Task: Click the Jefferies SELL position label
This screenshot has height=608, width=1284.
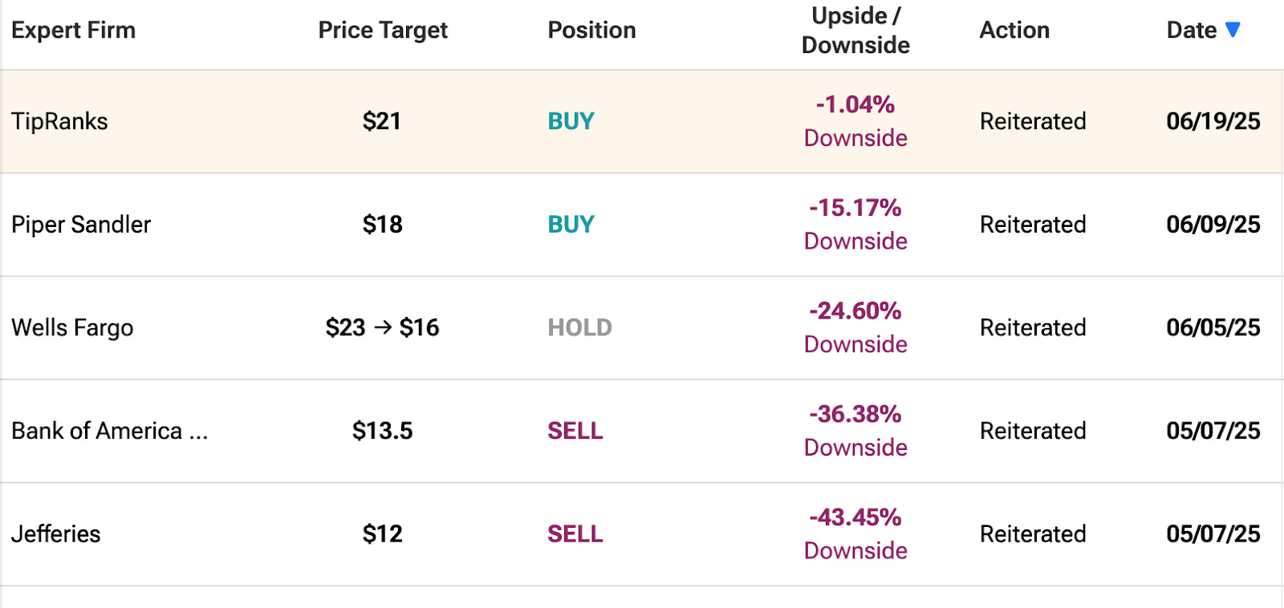Action: [575, 534]
